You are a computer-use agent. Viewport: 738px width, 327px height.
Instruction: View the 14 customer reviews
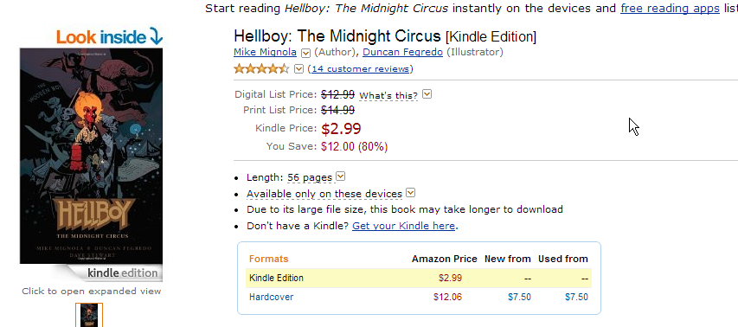(360, 69)
